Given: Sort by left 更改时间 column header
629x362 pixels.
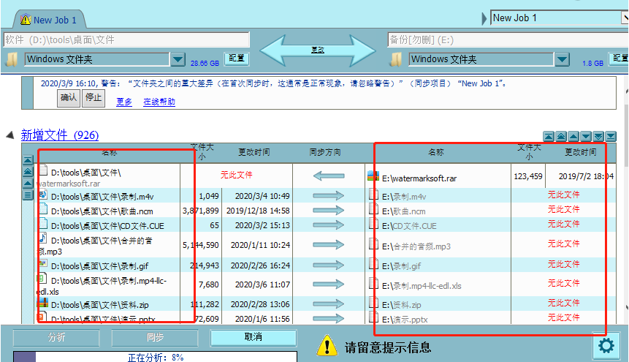Looking at the screenshot, I should [254, 152].
